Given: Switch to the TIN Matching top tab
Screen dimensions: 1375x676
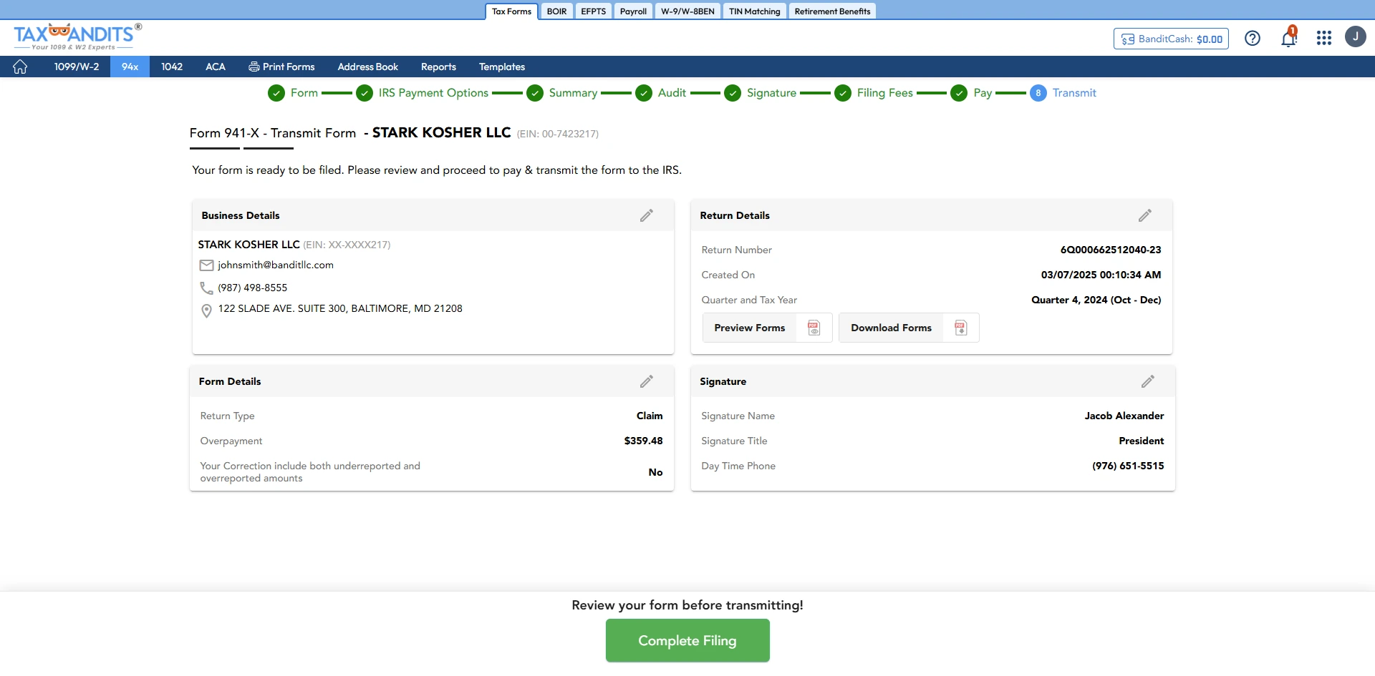Looking at the screenshot, I should pyautogui.click(x=755, y=11).
